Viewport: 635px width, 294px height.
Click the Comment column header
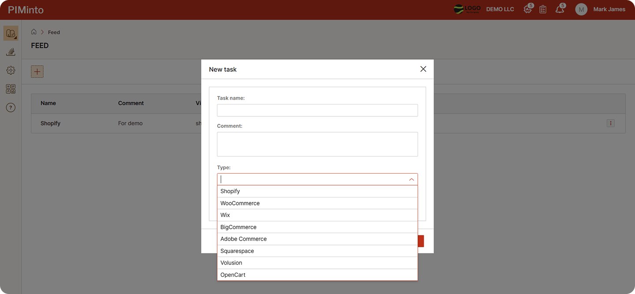coord(131,103)
